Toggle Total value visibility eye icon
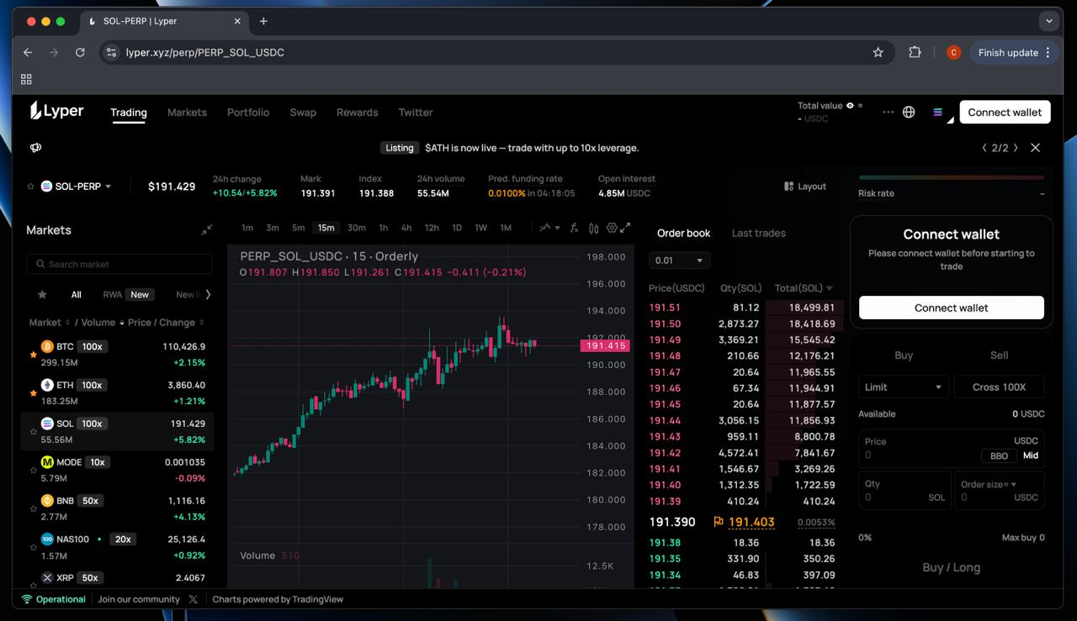 coord(850,106)
